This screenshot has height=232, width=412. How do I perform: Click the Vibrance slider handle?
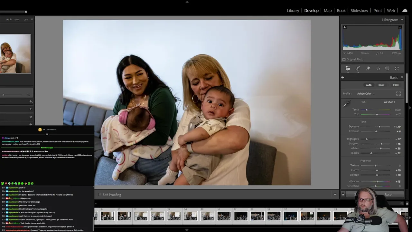pyautogui.click(x=378, y=181)
